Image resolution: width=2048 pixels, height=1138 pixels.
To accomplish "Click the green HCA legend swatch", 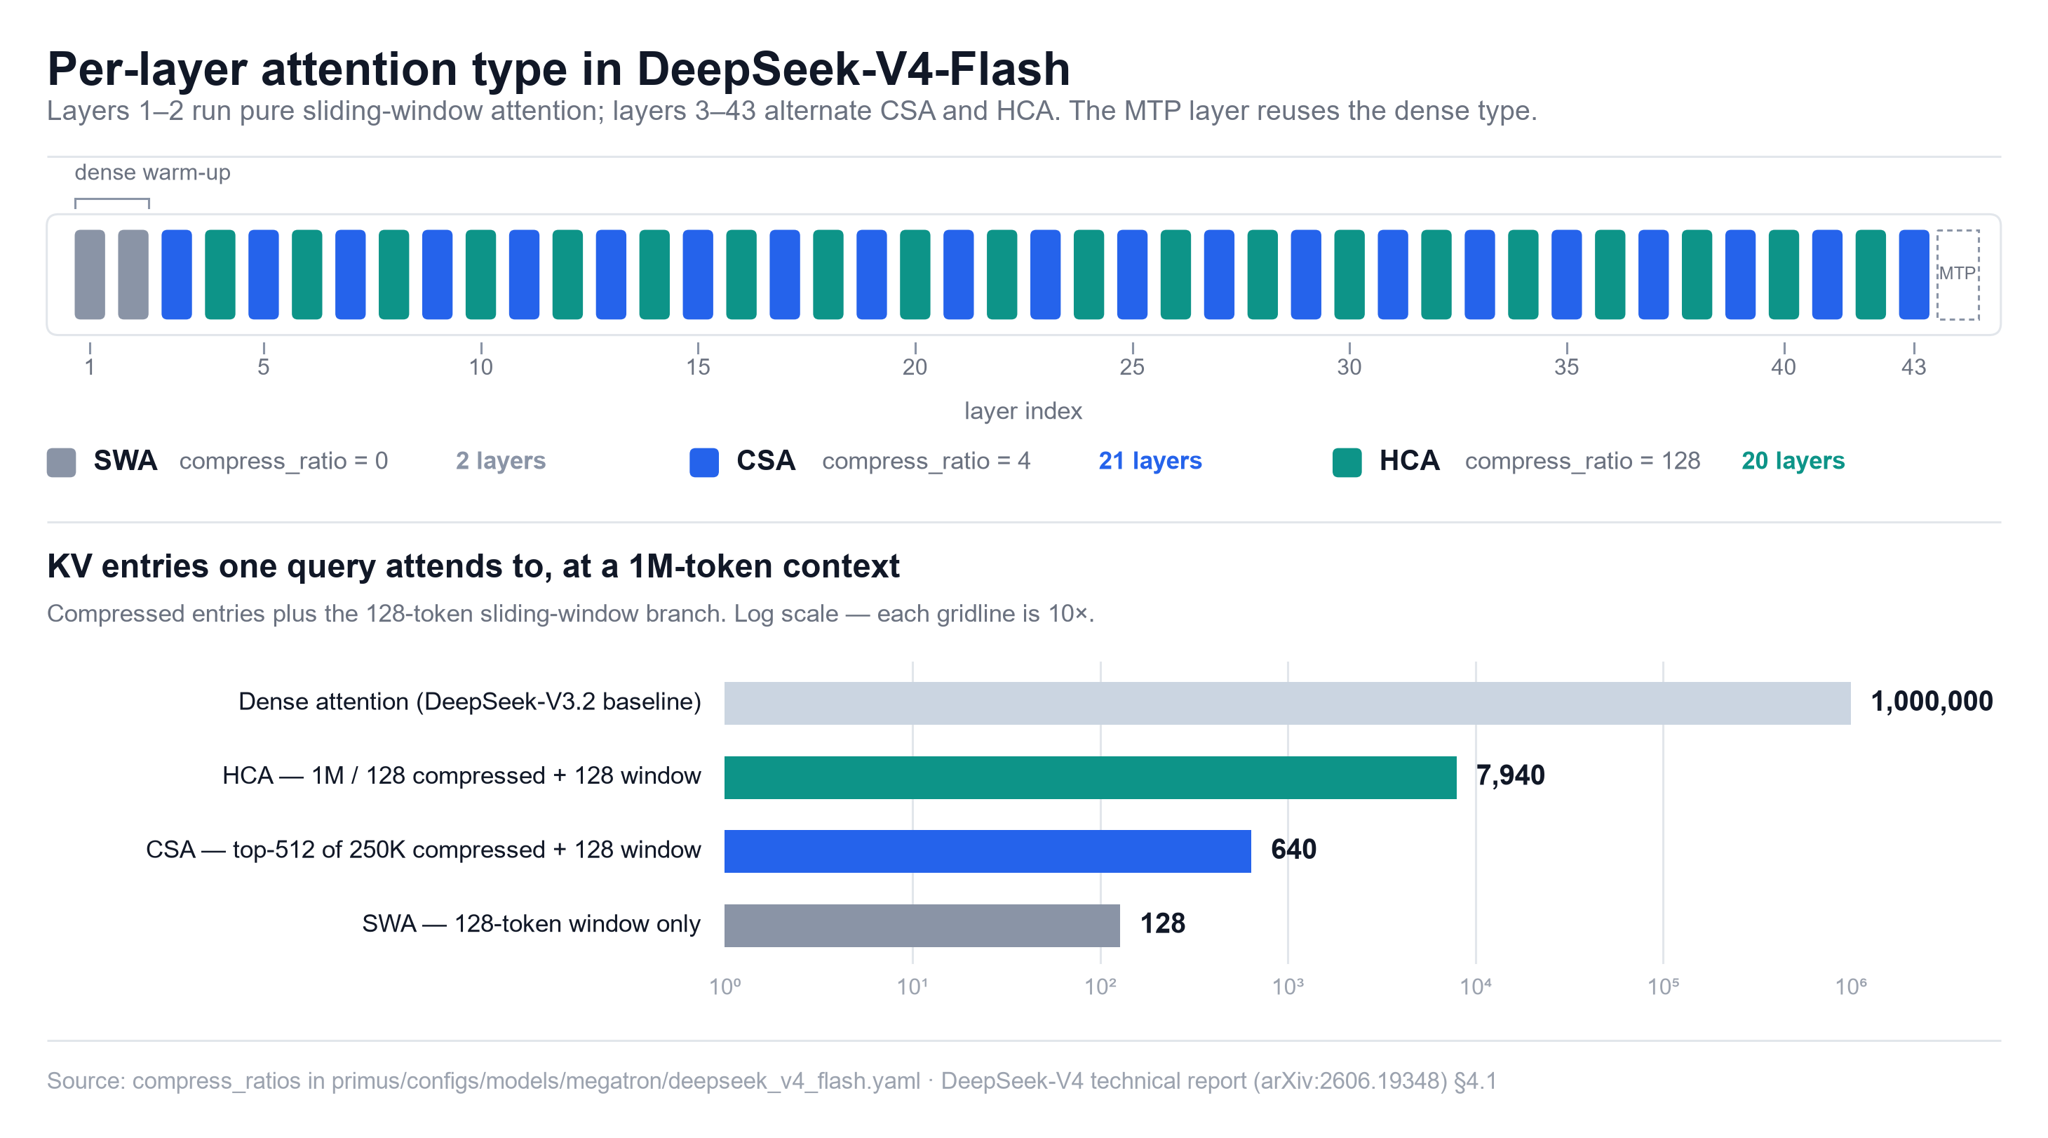I will (x=1347, y=462).
